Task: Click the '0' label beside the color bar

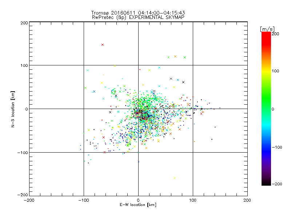Action: coord(273,109)
